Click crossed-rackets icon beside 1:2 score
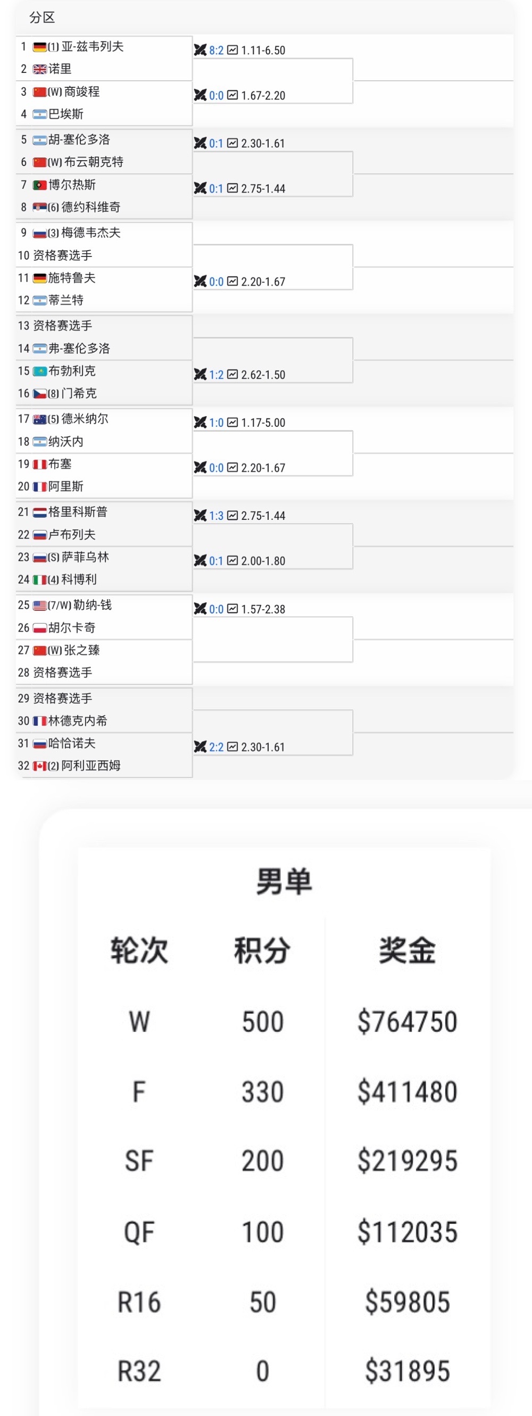This screenshot has width=532, height=1416. point(200,374)
